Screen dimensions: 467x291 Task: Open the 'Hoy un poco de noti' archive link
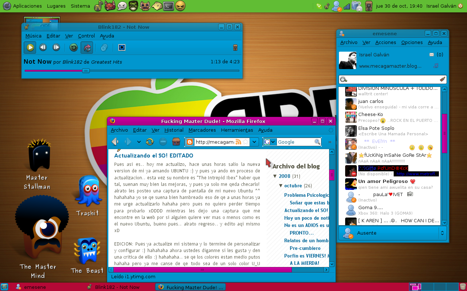[306, 218]
